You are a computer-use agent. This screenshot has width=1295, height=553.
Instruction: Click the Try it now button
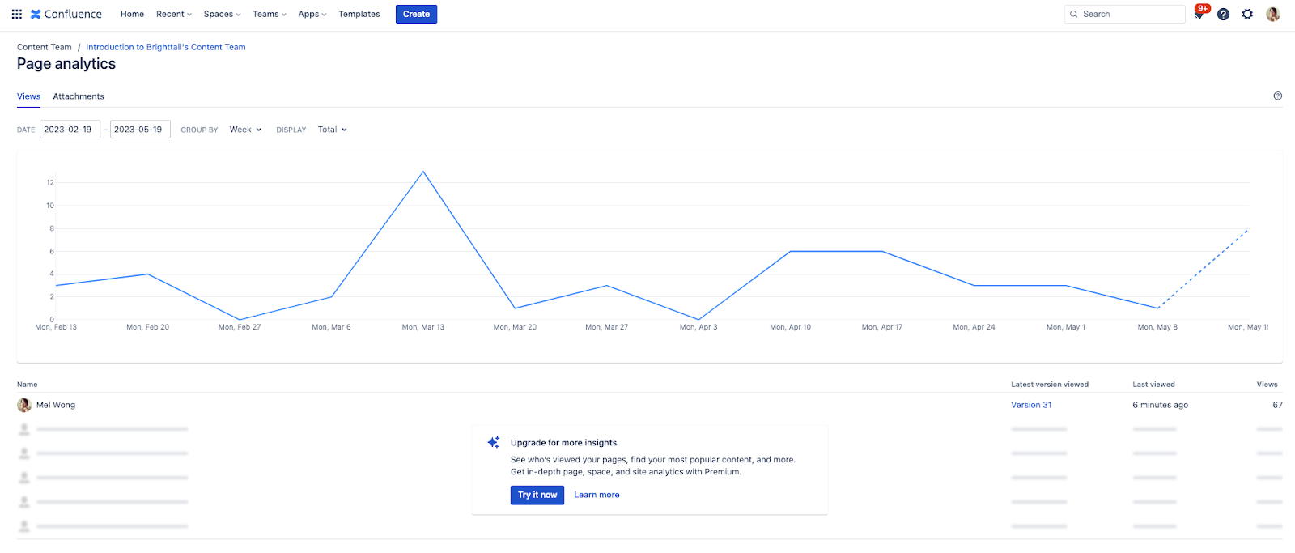pos(537,495)
